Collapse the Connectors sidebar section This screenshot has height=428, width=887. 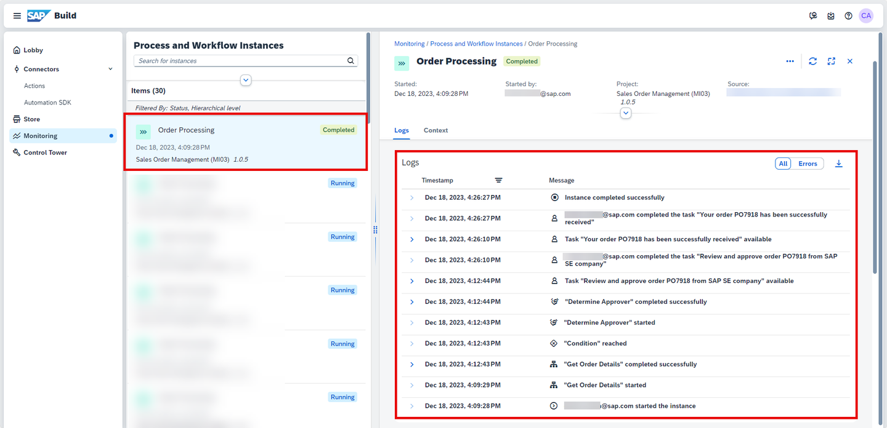click(x=110, y=69)
